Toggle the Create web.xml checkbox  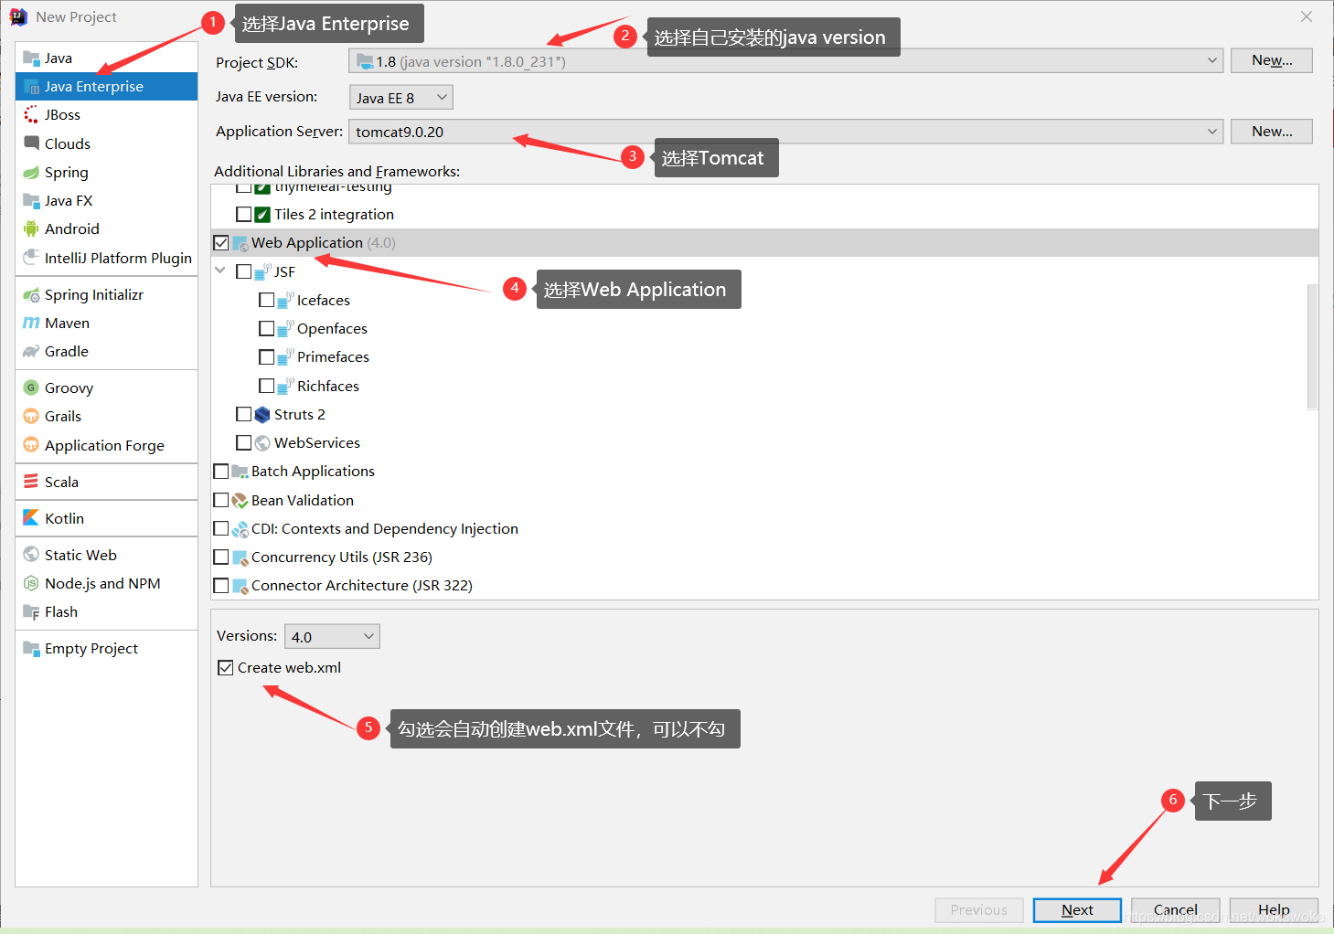click(226, 668)
